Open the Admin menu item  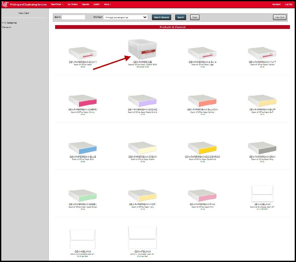point(97,4)
